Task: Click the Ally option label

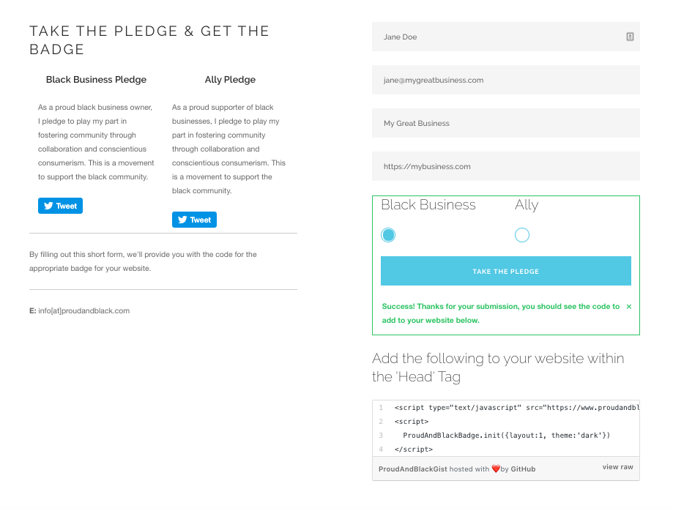Action: tap(527, 205)
